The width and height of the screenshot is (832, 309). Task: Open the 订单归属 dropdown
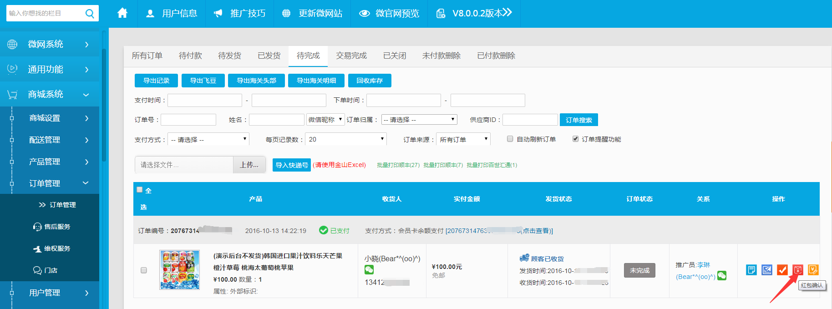coord(419,120)
